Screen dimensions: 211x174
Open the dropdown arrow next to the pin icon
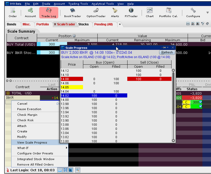point(168,47)
